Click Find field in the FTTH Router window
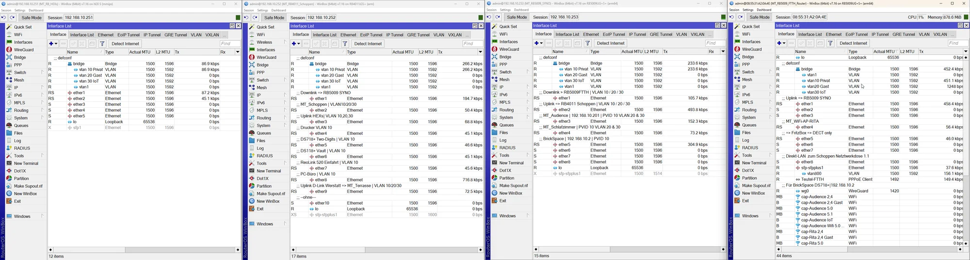This screenshot has height=260, width=970. coord(958,43)
